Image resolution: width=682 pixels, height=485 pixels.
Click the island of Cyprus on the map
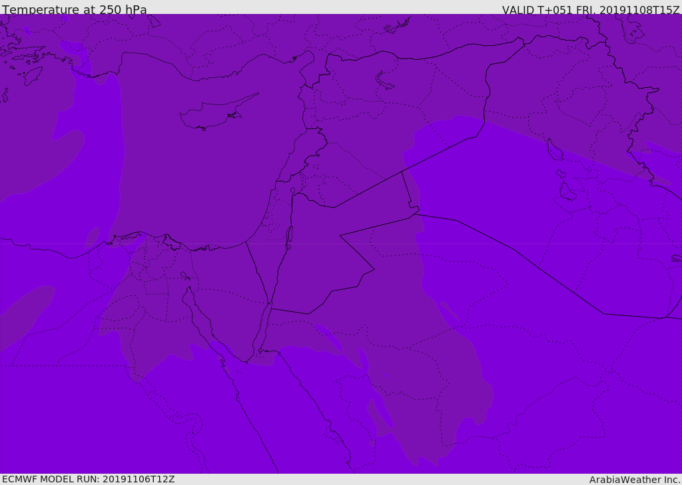218,112
